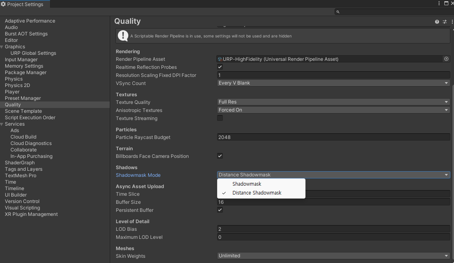Click the Project Settings gear icon tab
This screenshot has height=263, width=454.
tap(3, 4)
